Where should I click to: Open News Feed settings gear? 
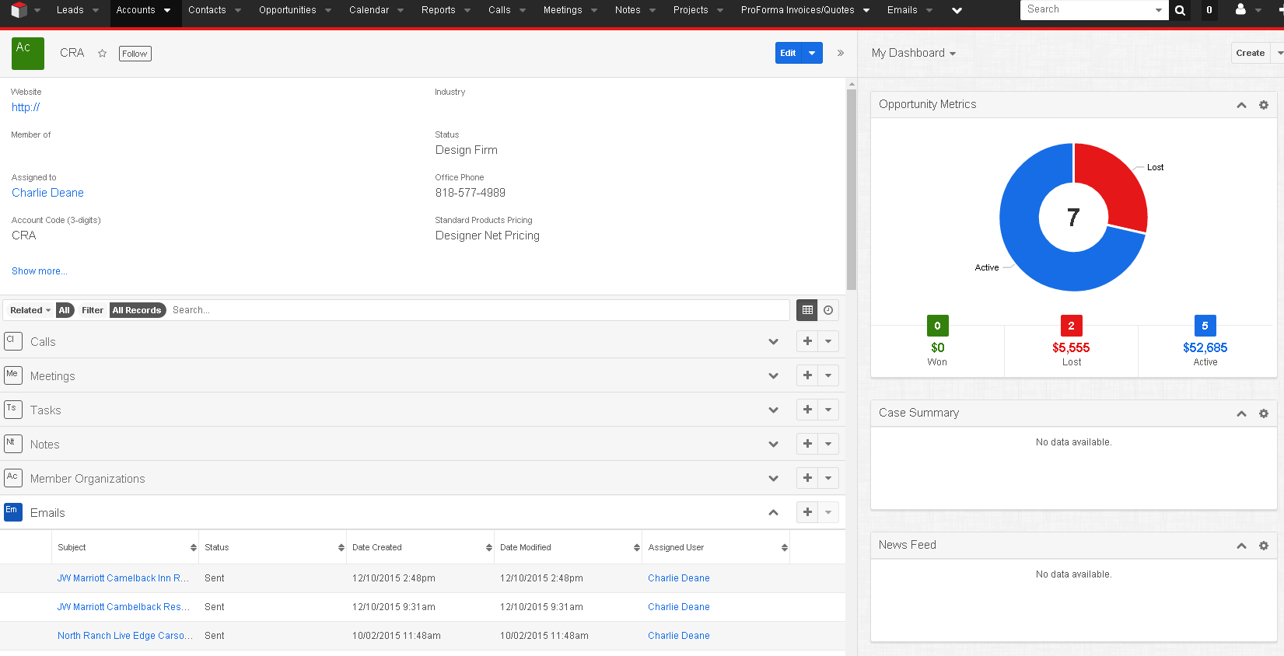[x=1264, y=546]
